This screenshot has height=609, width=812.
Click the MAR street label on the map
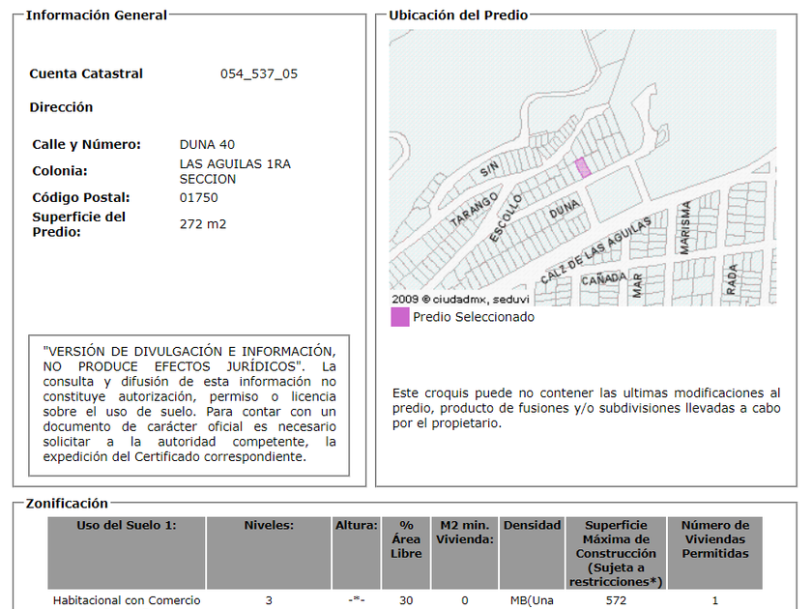tap(637, 285)
